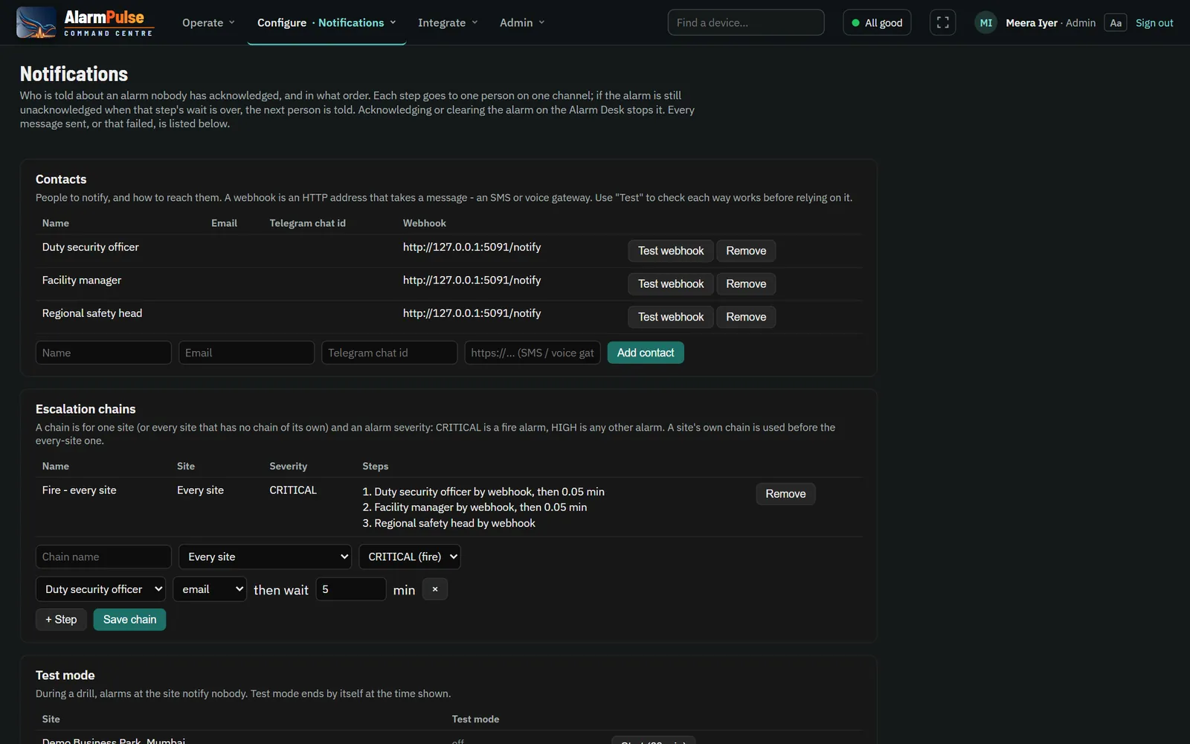This screenshot has width=1190, height=744.
Task: Click the Regional safety head webhook URL
Action: pyautogui.click(x=472, y=313)
